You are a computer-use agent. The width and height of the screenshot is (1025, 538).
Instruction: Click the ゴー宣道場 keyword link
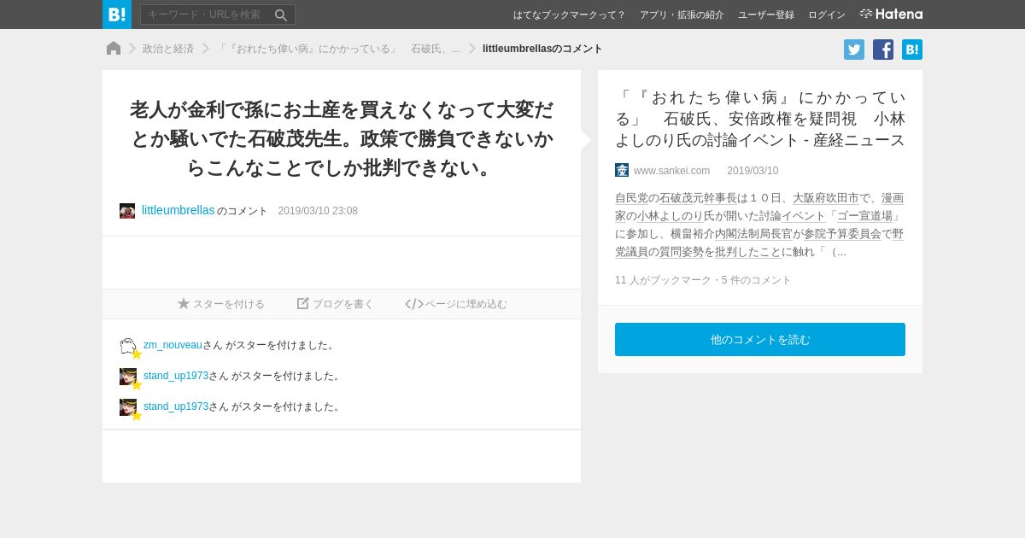864,216
